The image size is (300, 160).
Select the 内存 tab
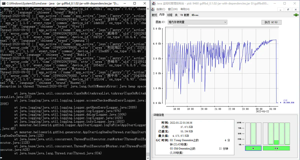(x=162, y=15)
